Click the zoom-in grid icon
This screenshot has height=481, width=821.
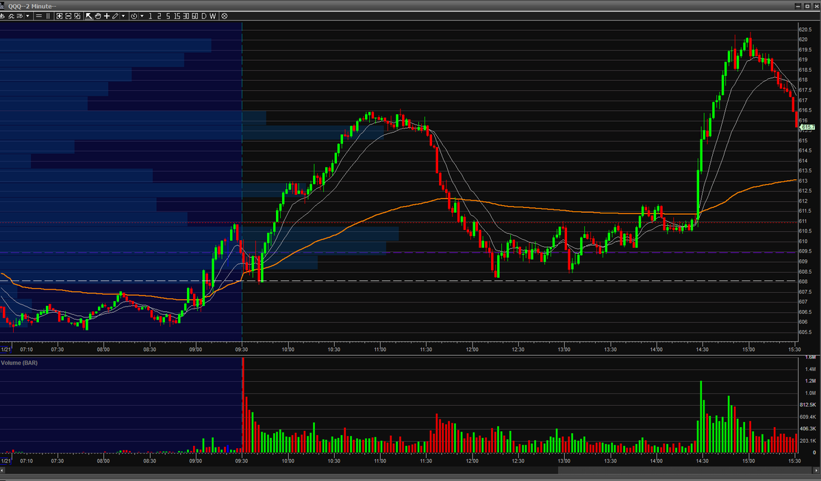pyautogui.click(x=59, y=16)
